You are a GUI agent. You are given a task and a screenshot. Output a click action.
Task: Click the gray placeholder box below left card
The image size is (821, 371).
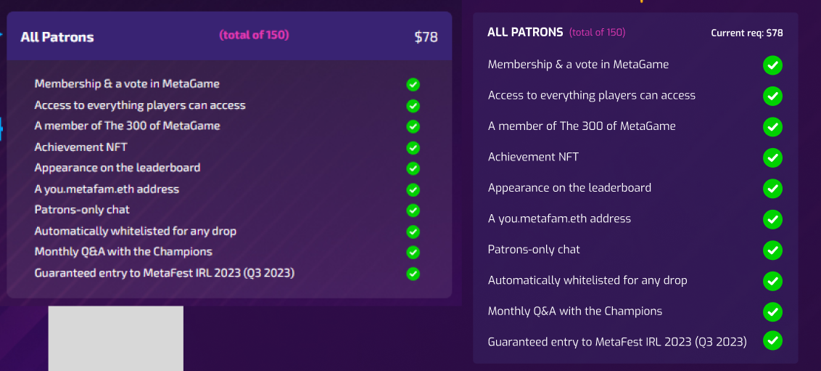pos(116,338)
